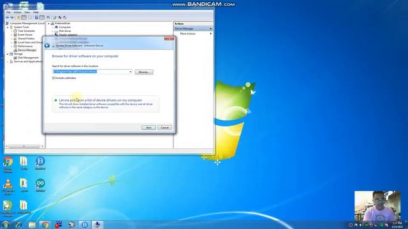Click the red and blue app taskbar icon
Viewport: 408px width, 229px height.
click(58, 225)
